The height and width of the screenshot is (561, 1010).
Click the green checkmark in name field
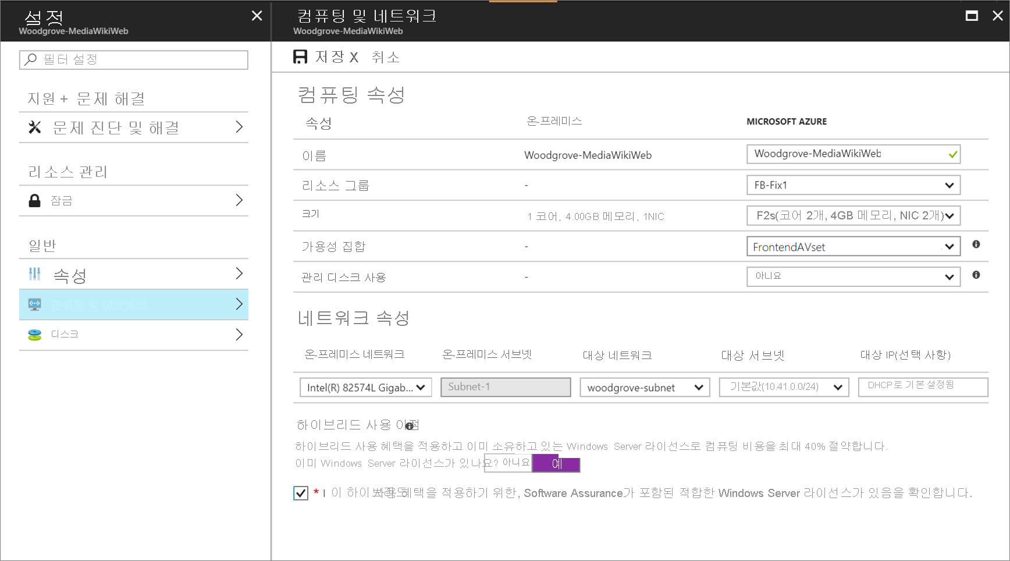pyautogui.click(x=952, y=155)
